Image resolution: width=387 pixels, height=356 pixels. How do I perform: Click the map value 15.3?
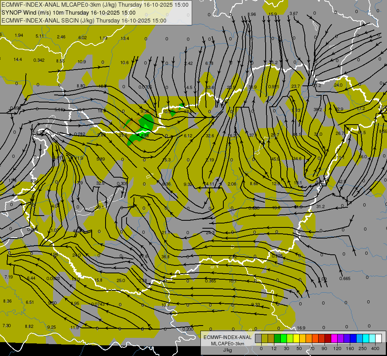pyautogui.click(x=166, y=159)
